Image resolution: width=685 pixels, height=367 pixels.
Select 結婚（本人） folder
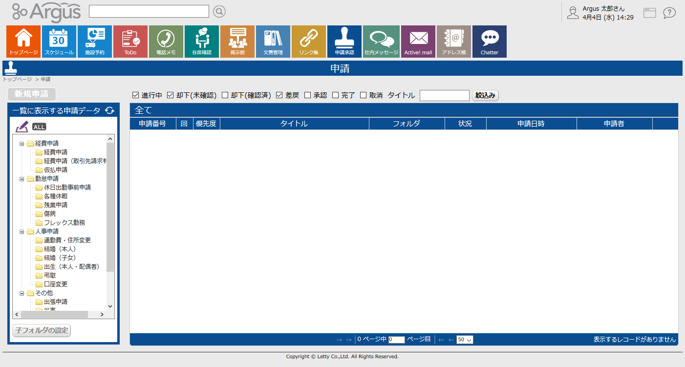60,249
